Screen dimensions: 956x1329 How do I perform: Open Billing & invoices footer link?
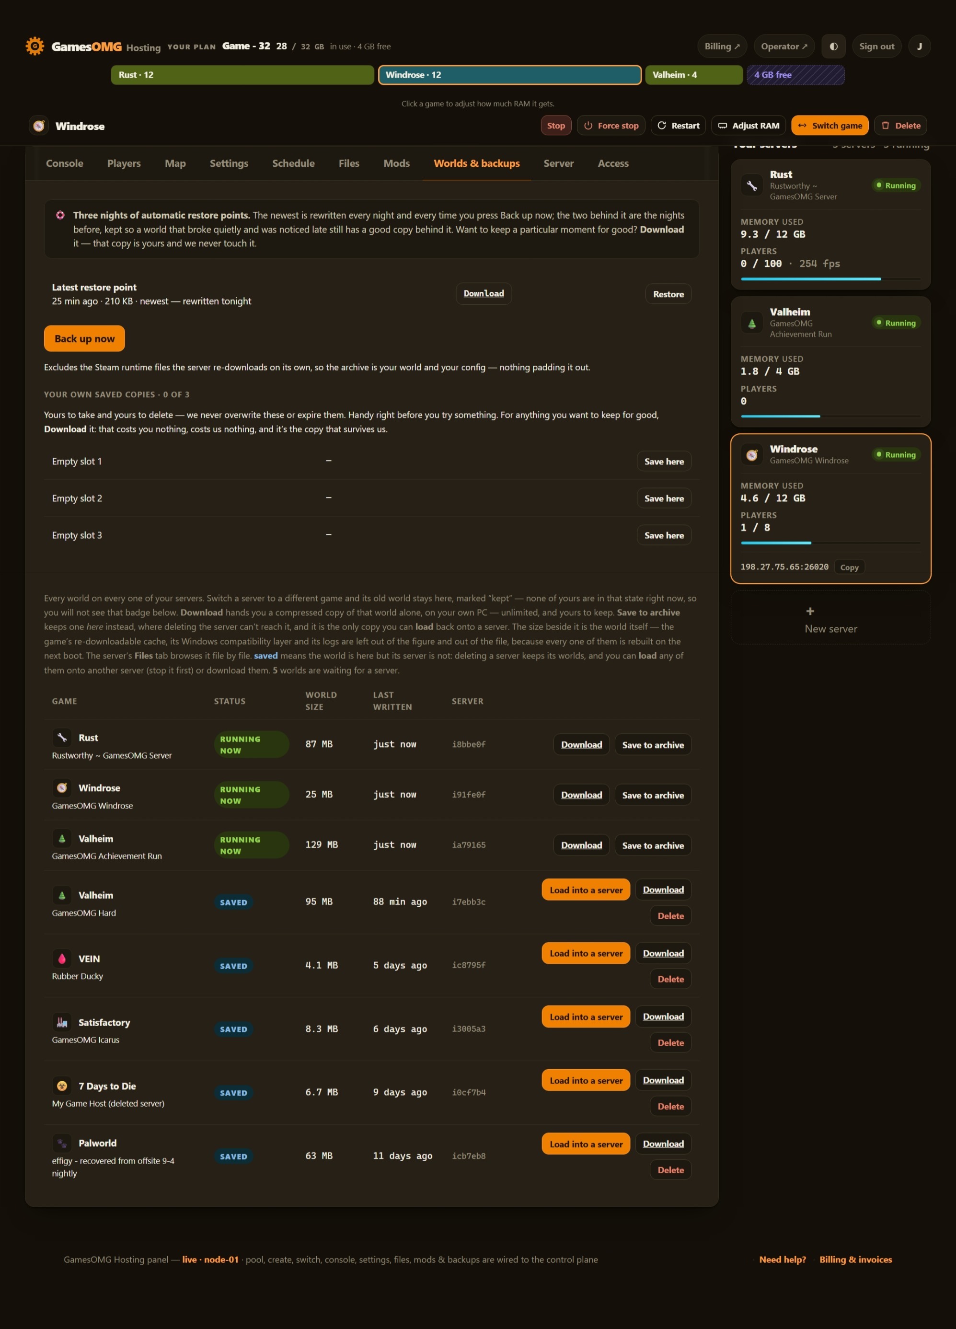tap(856, 1260)
